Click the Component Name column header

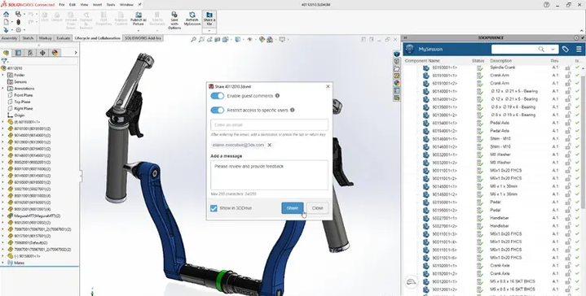point(422,61)
